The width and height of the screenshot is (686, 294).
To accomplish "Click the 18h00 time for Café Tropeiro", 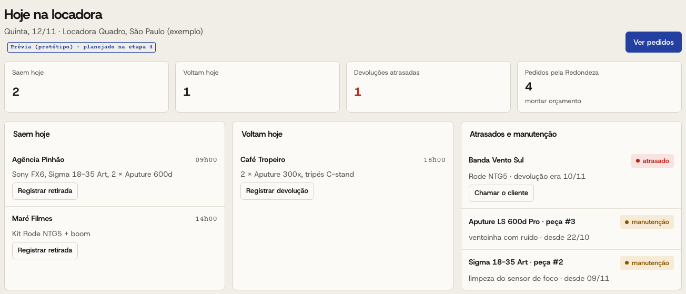I will 435,160.
